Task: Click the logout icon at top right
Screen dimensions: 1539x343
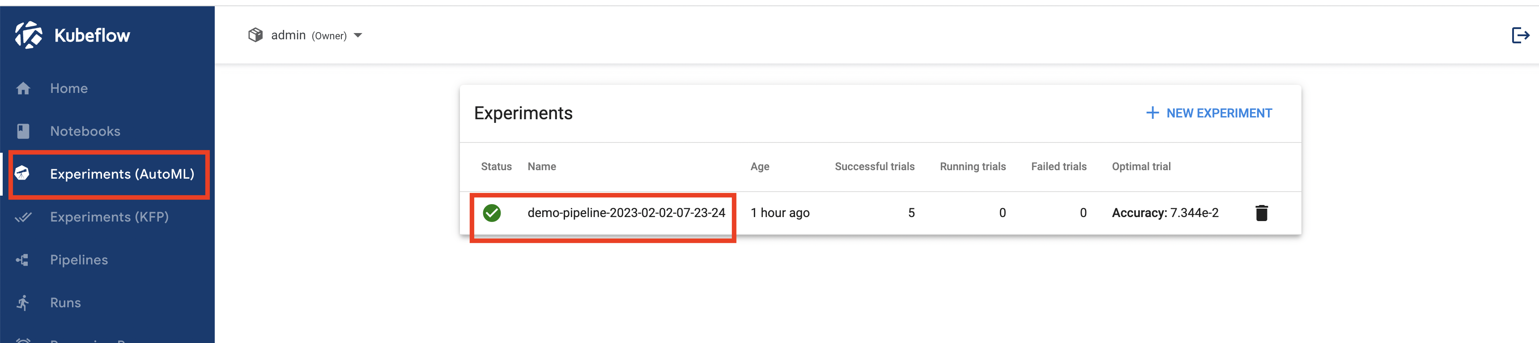Action: 1520,36
